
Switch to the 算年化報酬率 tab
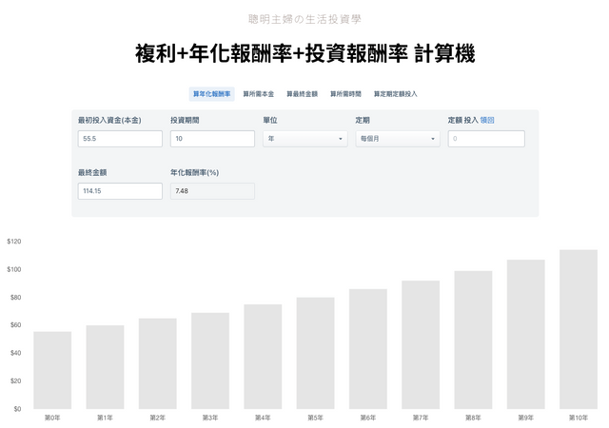(x=211, y=94)
